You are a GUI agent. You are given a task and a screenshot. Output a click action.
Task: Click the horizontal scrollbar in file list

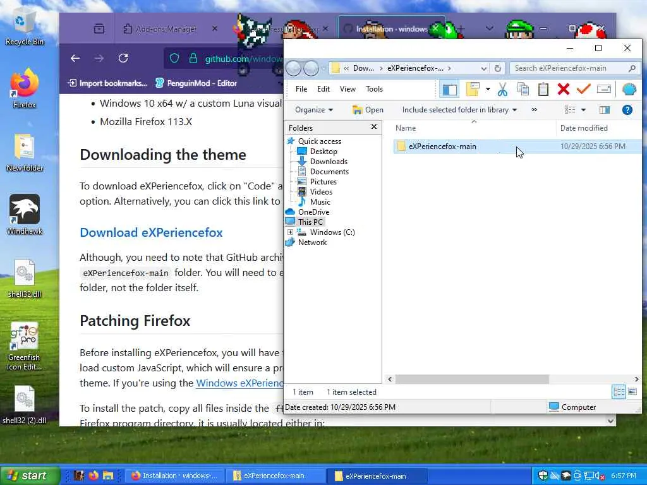[x=471, y=379]
